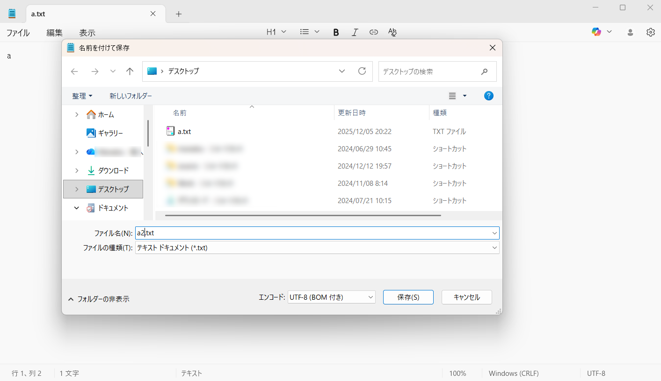Viewport: 661px width, 381px height.
Task: Select the shortcut dated 2024/11/08 8:14
Action: pyautogui.click(x=329, y=183)
